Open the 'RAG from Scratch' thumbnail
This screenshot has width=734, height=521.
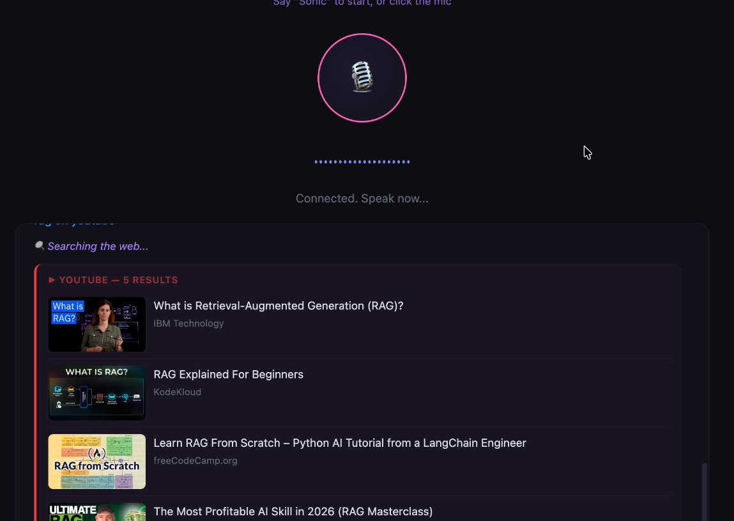pyautogui.click(x=97, y=462)
